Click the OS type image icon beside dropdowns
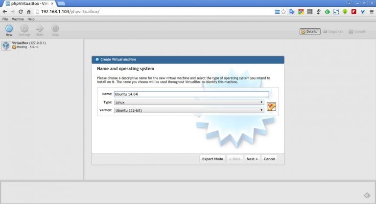 pos(271,106)
